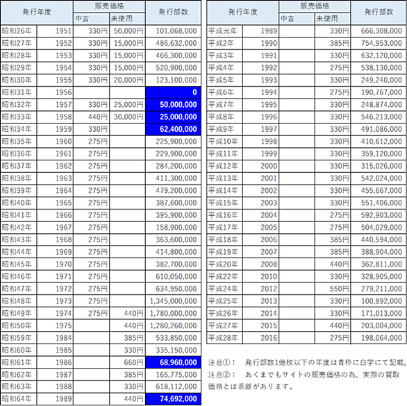Click the right table 販売価格 header

tap(315, 6)
